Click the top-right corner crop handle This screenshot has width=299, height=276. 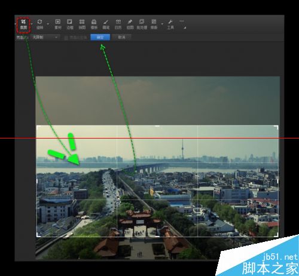(x=277, y=127)
